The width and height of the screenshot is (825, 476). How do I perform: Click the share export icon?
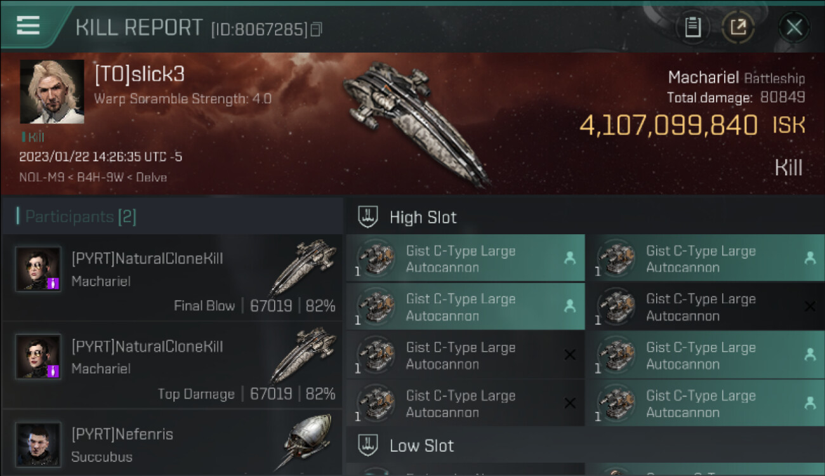(x=737, y=27)
